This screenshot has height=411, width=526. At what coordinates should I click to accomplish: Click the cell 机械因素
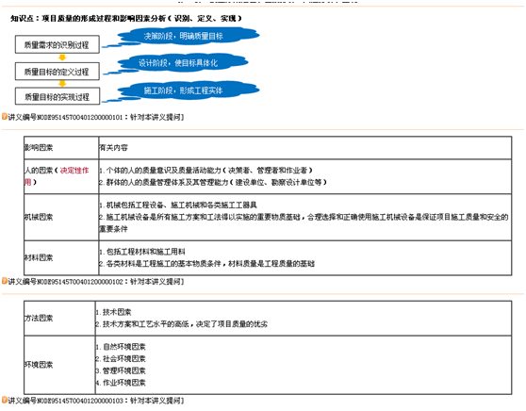click(61, 217)
